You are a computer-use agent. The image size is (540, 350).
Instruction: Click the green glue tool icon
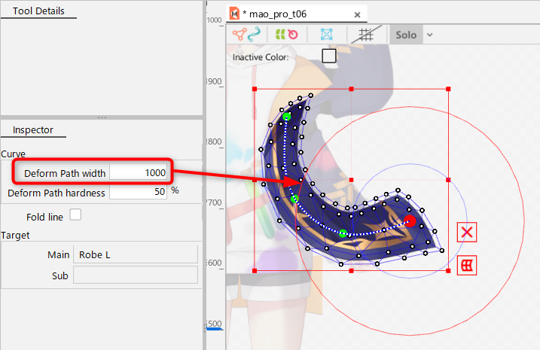pyautogui.click(x=280, y=34)
